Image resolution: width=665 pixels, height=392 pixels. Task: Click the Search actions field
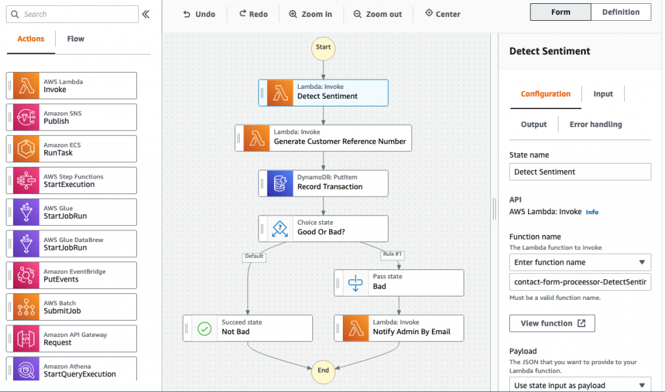(x=73, y=14)
